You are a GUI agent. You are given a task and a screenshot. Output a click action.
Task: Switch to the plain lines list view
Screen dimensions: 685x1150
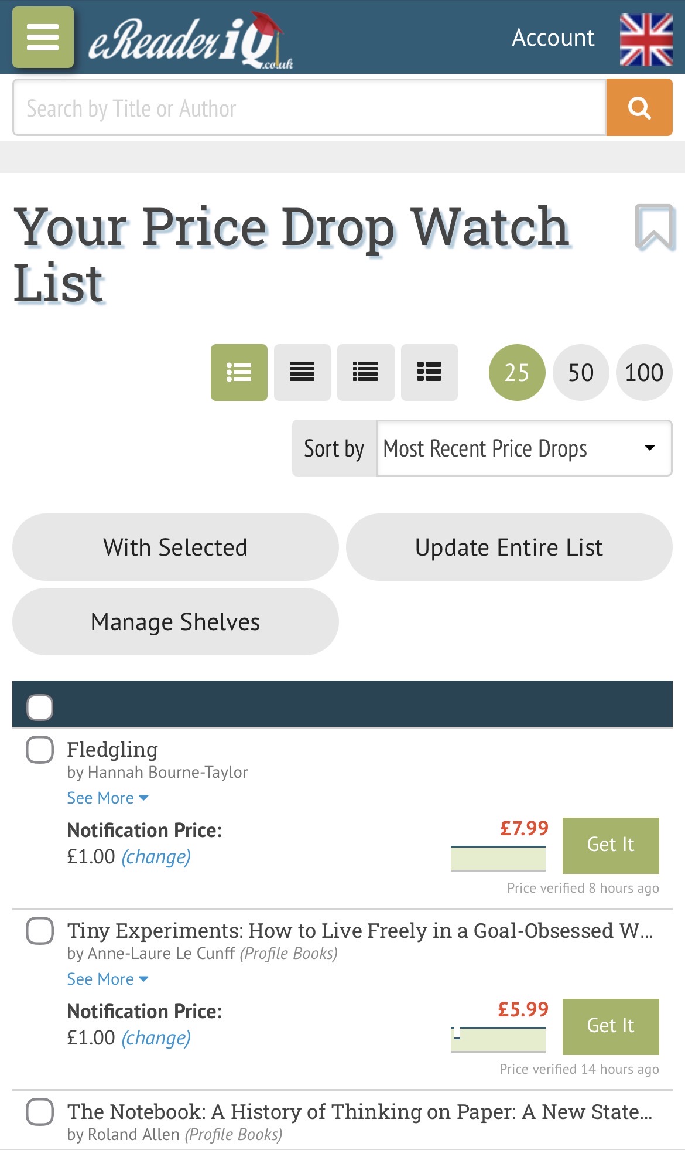(302, 372)
